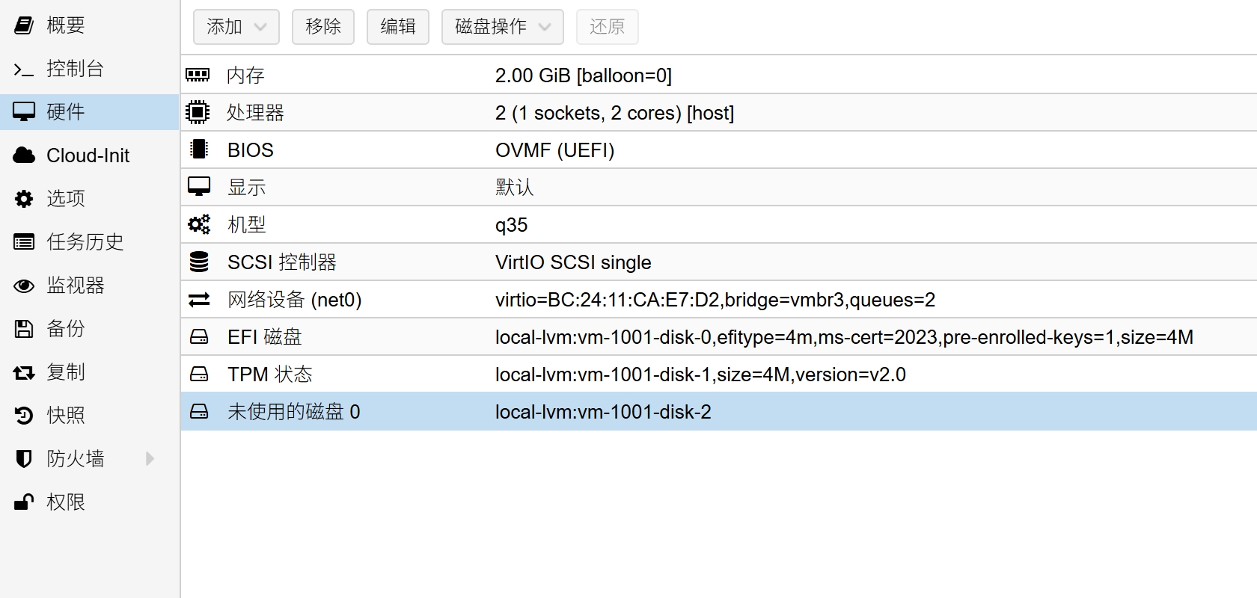Open the 备份 (Backup) section
The width and height of the screenshot is (1257, 598).
tap(65, 328)
